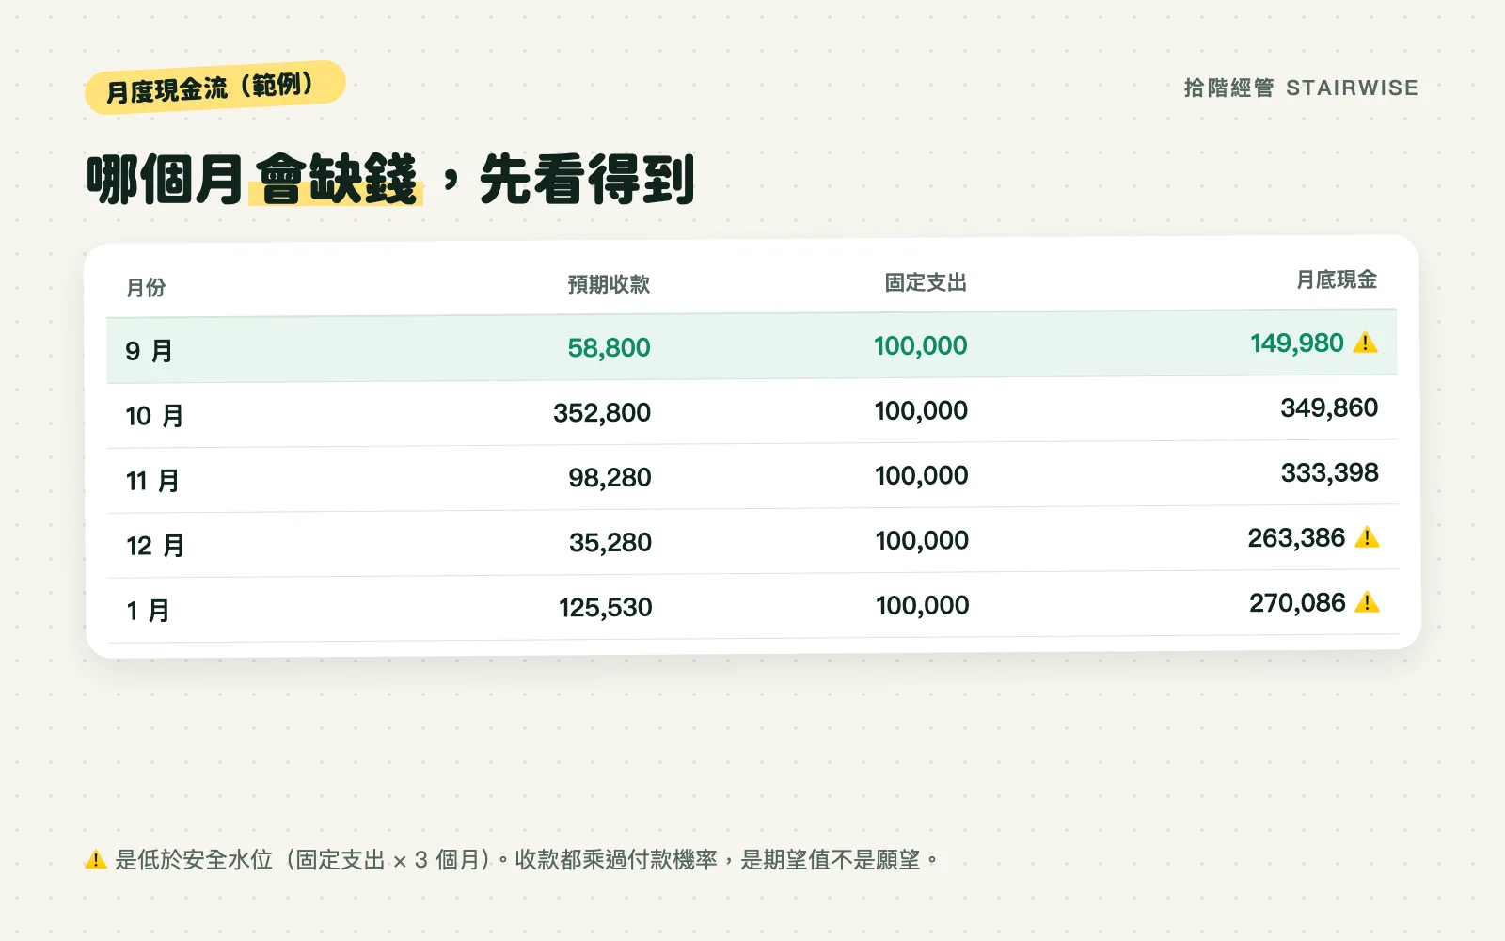Click the 349,860 month-end cash value
Viewport: 1505px width, 941px height.
1329,408
